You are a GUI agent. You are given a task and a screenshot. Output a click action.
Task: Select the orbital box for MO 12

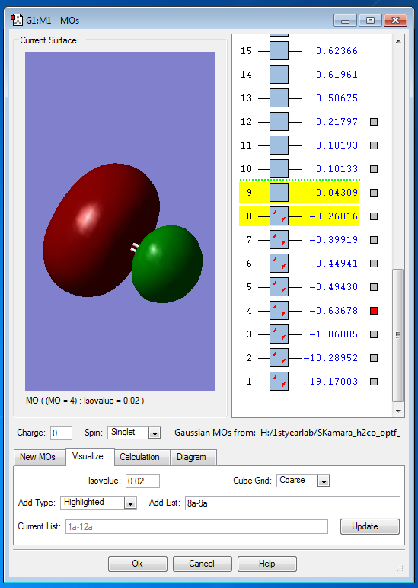(279, 122)
